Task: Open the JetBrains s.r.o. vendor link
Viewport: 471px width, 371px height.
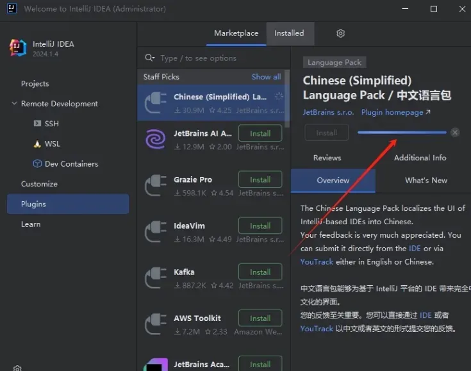Action: point(328,112)
